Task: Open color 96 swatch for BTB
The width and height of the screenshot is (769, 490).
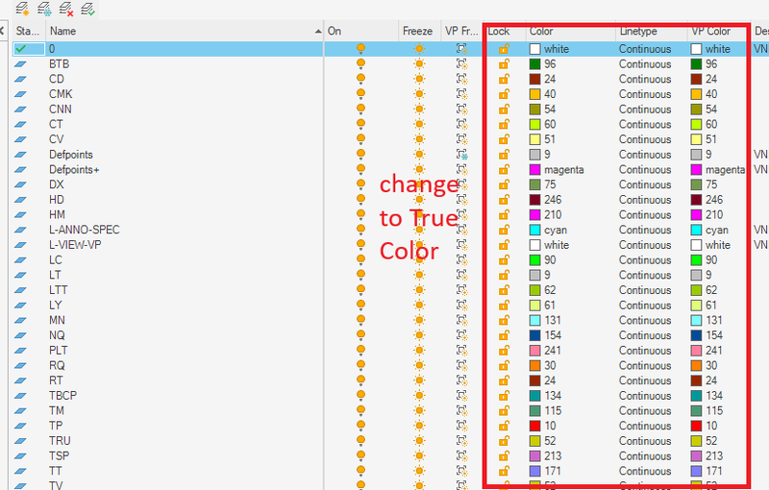Action: (535, 63)
